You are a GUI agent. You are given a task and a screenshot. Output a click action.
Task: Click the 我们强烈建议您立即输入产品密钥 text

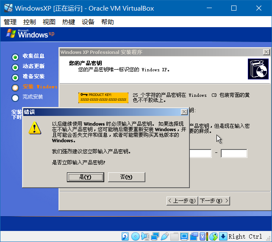click(x=91, y=152)
